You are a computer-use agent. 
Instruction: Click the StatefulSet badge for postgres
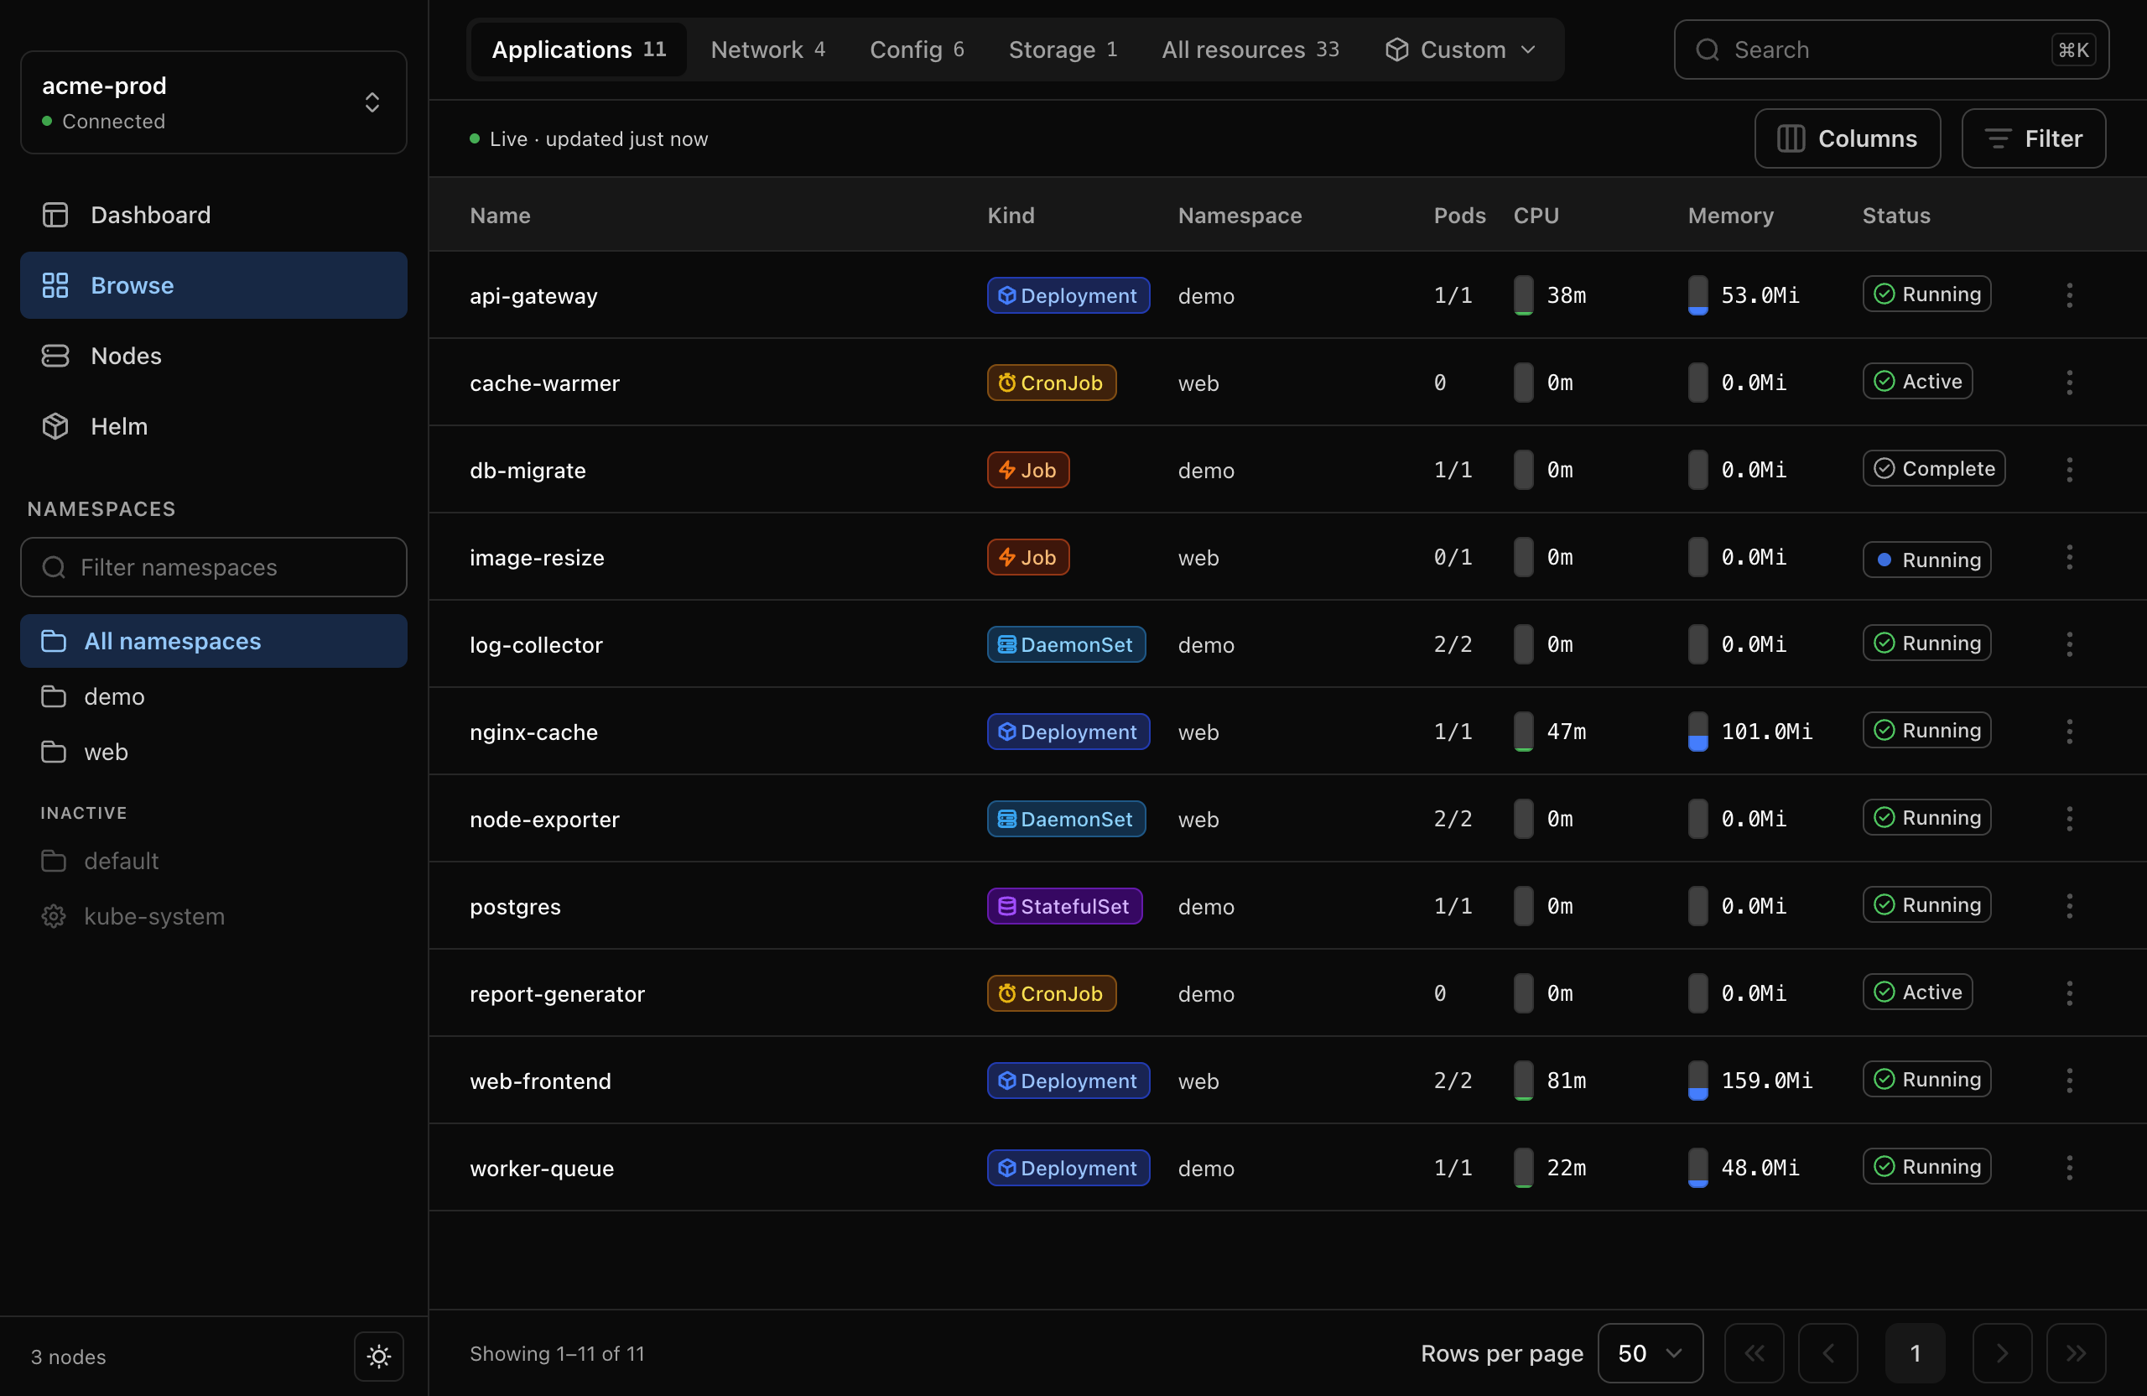point(1064,906)
